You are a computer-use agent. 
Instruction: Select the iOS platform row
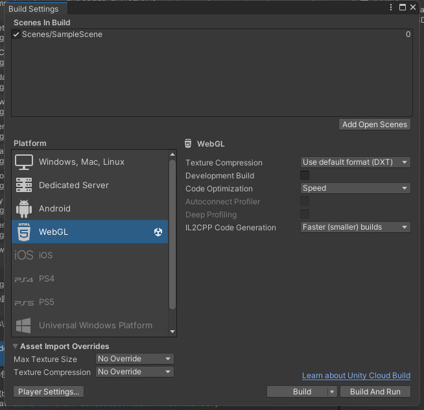click(90, 255)
